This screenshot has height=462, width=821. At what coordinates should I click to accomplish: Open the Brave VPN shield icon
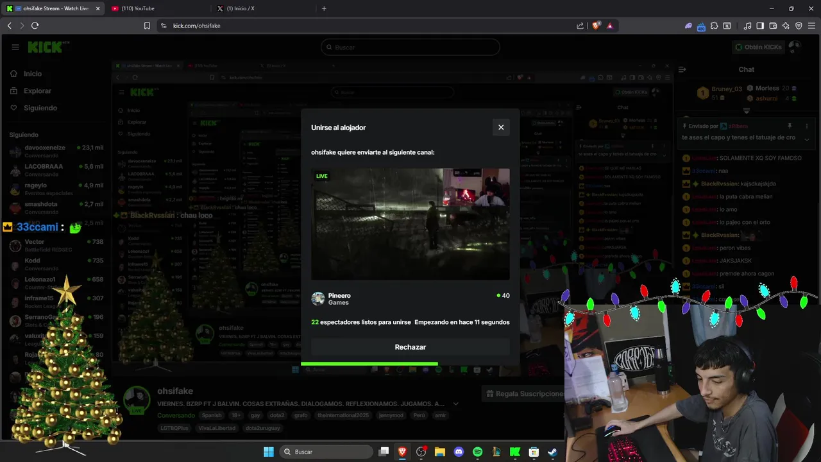click(x=799, y=26)
